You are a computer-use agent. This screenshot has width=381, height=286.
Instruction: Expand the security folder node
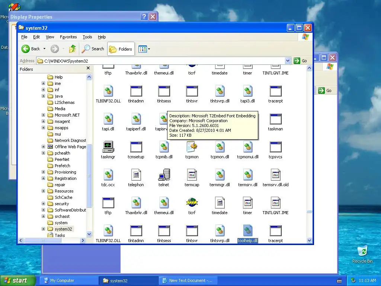pyautogui.click(x=43, y=204)
